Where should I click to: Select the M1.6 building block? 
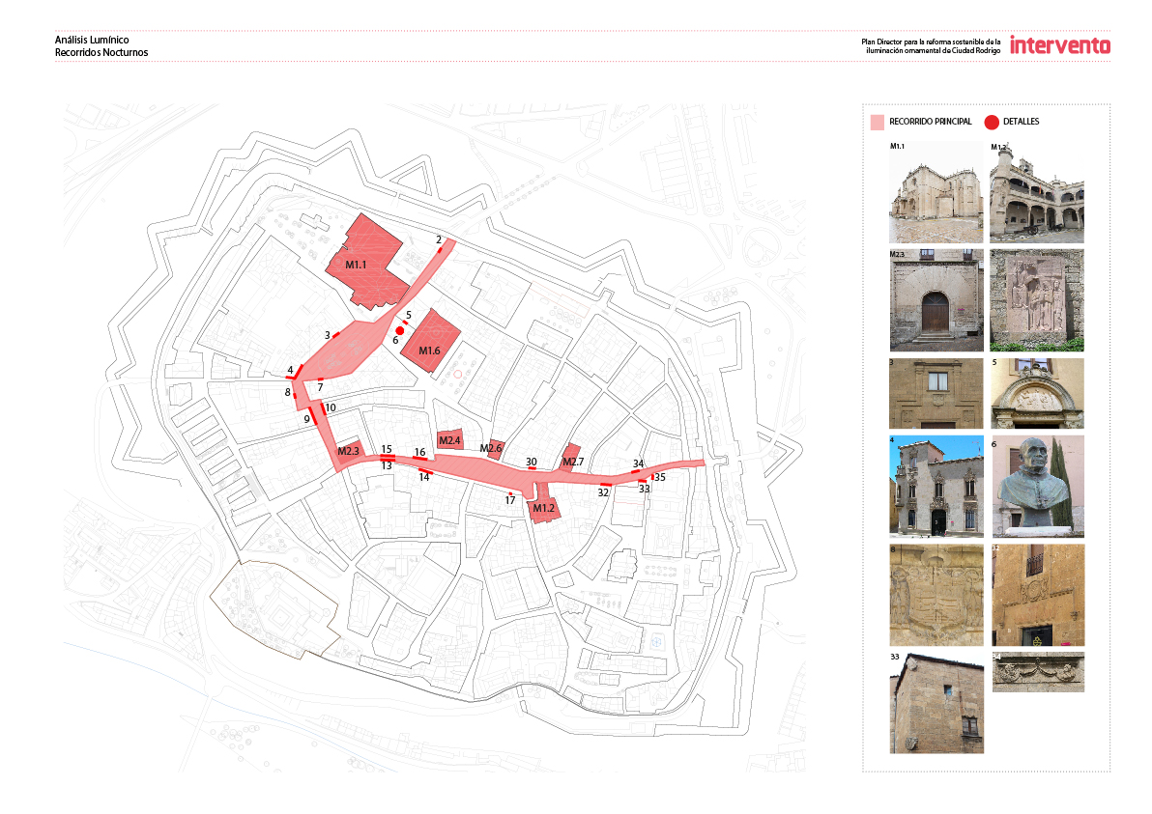tap(430, 343)
